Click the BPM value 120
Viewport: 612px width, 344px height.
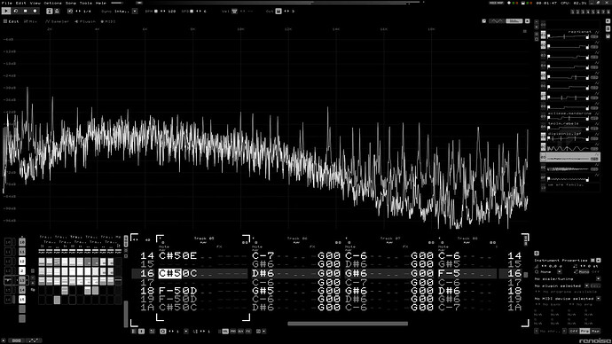tap(172, 12)
